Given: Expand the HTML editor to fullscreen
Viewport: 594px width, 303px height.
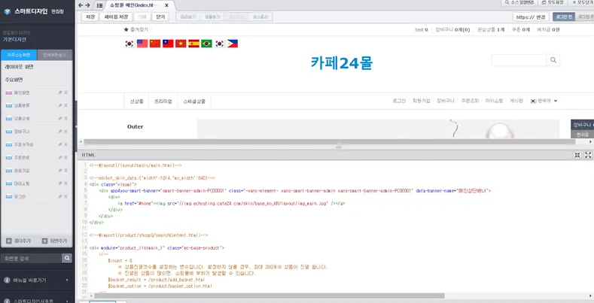Looking at the screenshot, I should [x=588, y=155].
